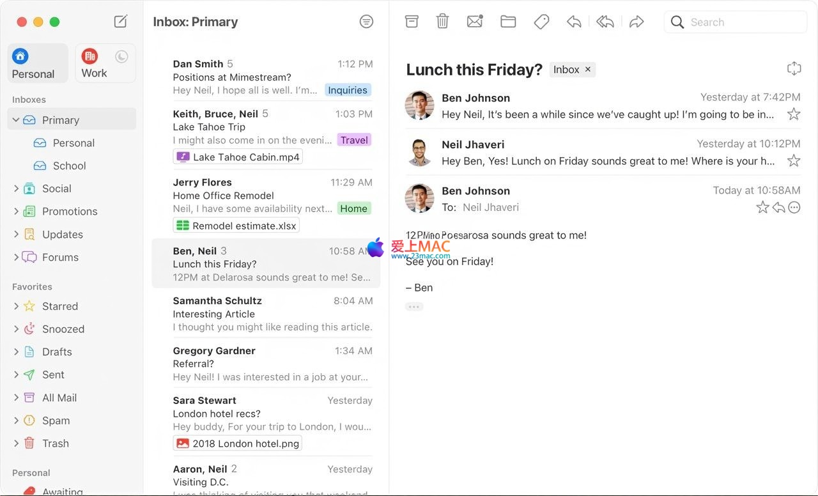Remove the Inbox label from conversation
Image resolution: width=818 pixels, height=496 pixels.
pyautogui.click(x=588, y=70)
